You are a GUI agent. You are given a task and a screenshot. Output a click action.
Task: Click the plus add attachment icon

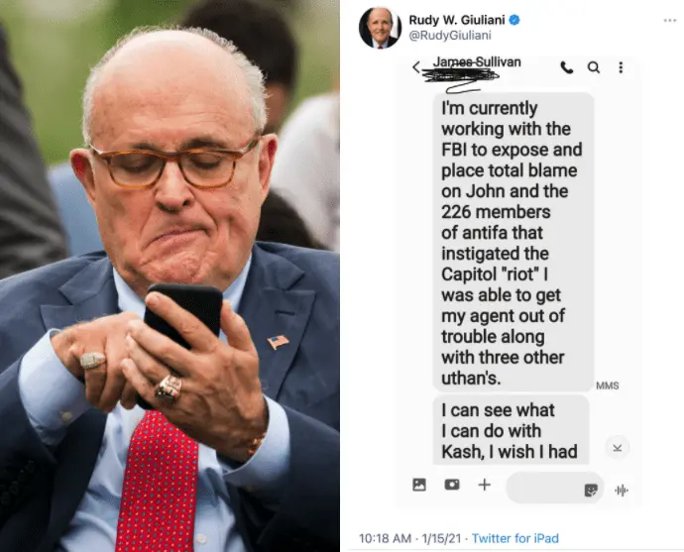[484, 485]
